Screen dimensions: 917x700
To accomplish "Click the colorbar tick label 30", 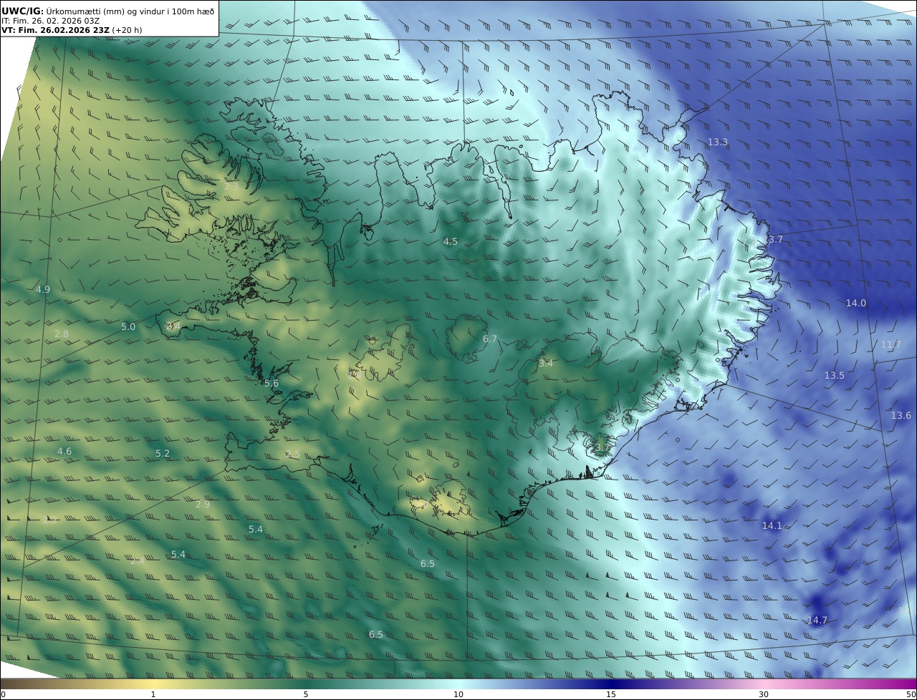I will pyautogui.click(x=764, y=694).
